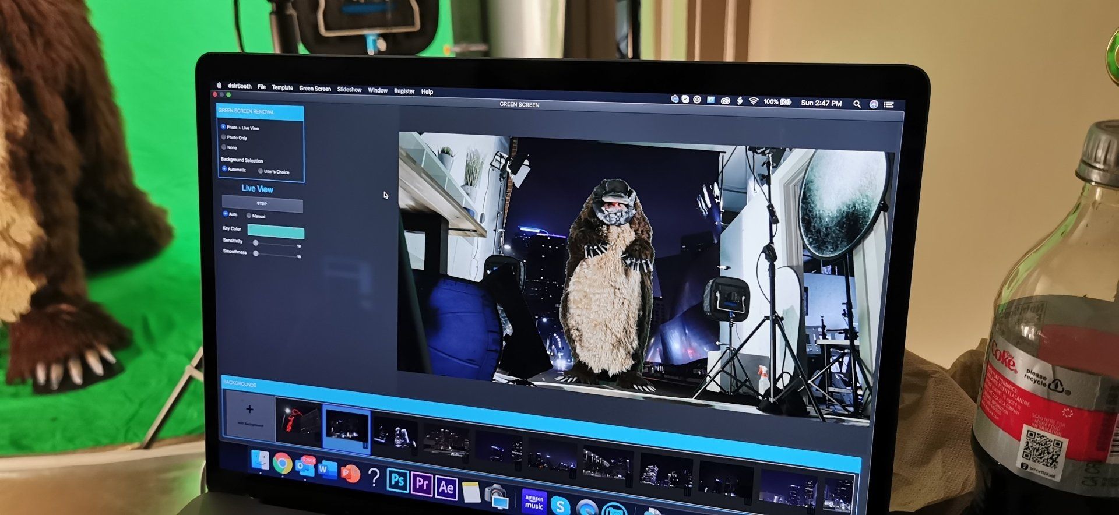Open the Help menu

pyautogui.click(x=427, y=92)
